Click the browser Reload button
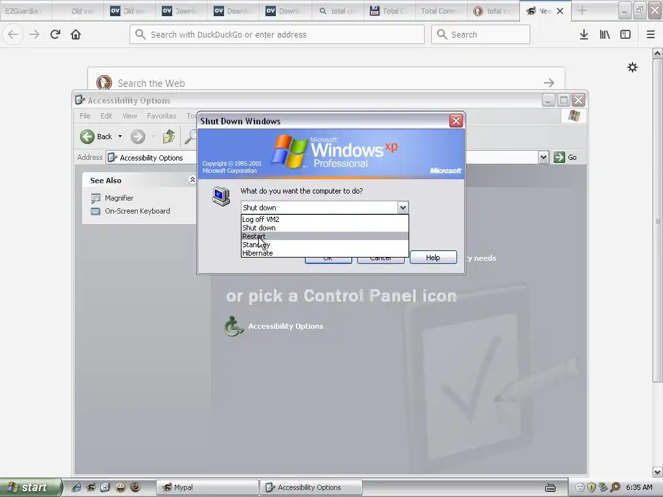Screen dimensions: 663x497 (55, 34)
